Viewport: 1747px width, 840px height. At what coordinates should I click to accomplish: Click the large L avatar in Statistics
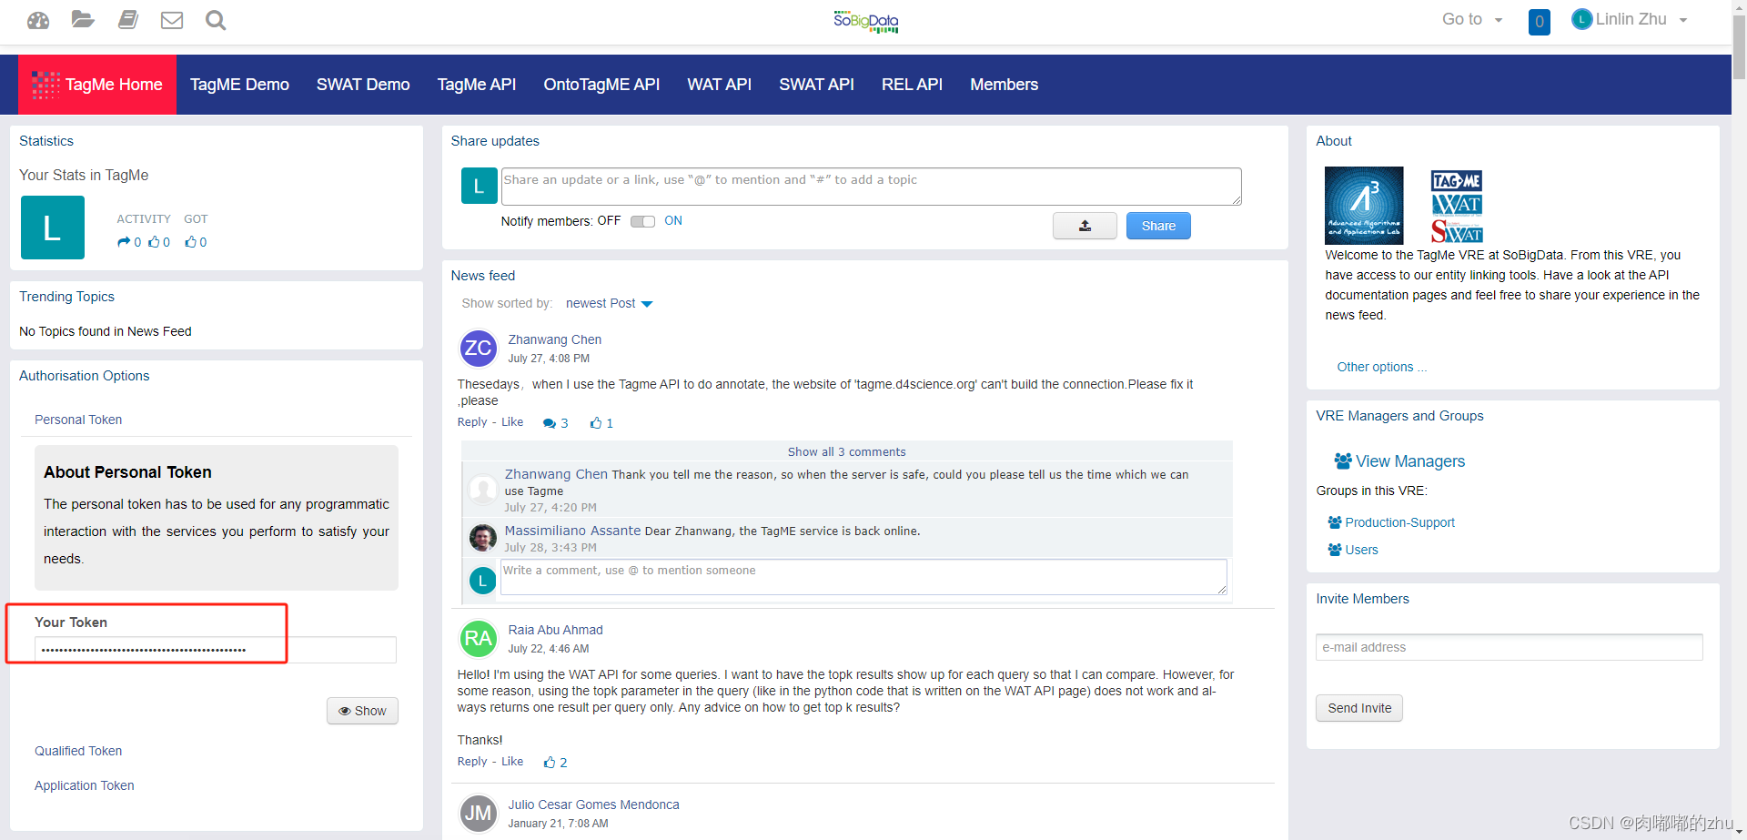pos(53,228)
